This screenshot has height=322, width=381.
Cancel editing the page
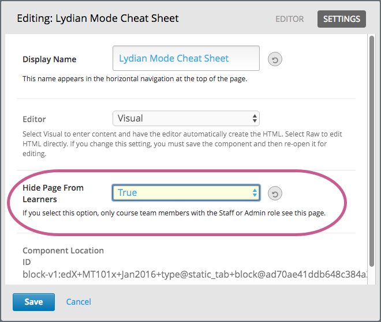point(79,302)
